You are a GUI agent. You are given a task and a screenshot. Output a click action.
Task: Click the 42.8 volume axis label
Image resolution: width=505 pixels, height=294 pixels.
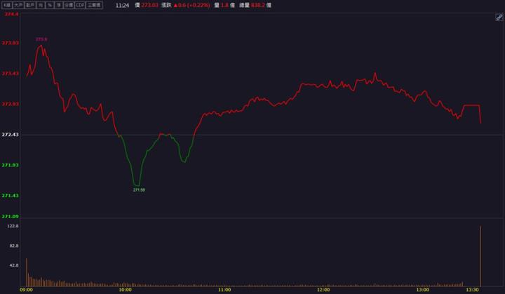pyautogui.click(x=14, y=265)
